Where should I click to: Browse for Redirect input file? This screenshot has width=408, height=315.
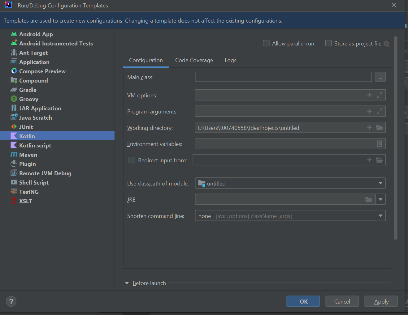coord(380,160)
